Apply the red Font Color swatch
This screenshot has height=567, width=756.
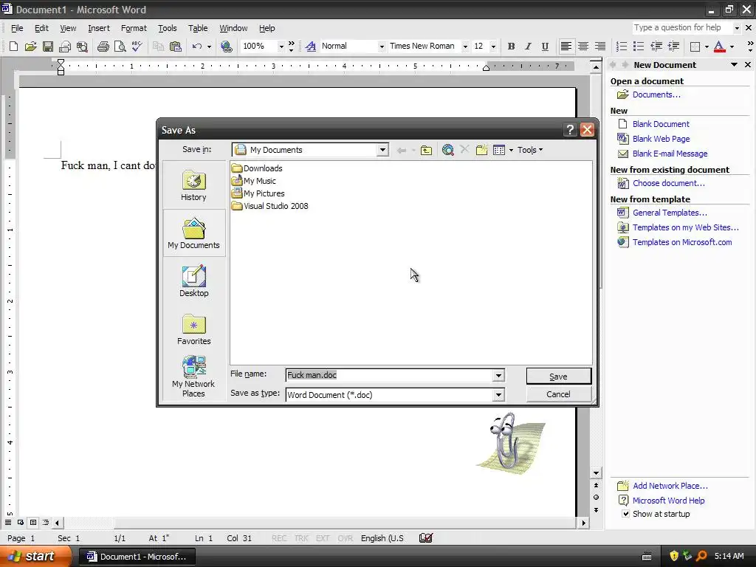tap(719, 47)
